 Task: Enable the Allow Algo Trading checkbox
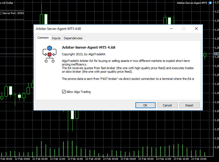tap(64, 92)
